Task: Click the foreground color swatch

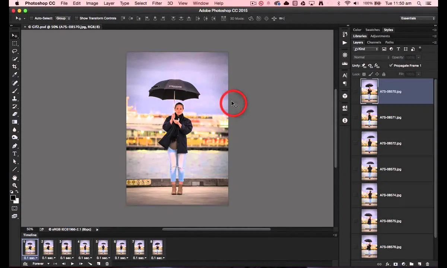Action: [x=13, y=198]
